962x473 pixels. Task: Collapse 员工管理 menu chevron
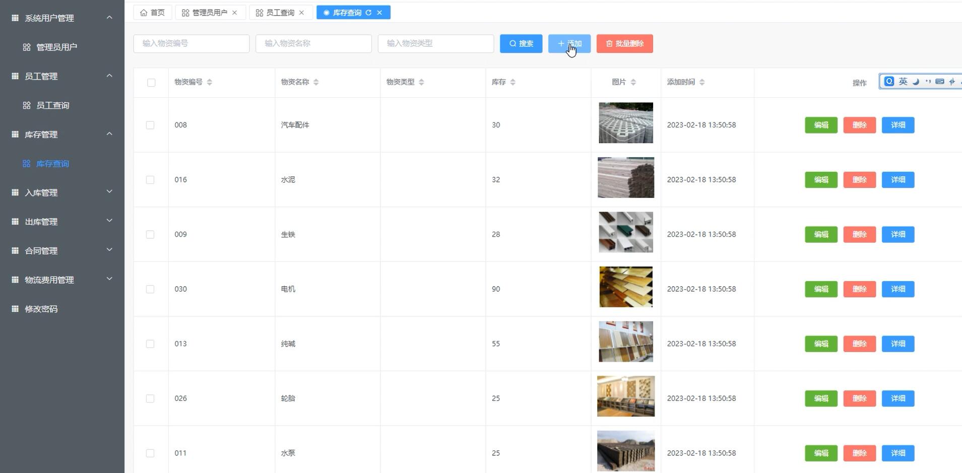pyautogui.click(x=109, y=76)
